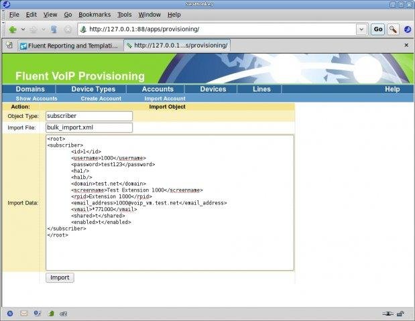Click the search magnifier icon in toolbar
Image resolution: width=415 pixels, height=321 pixels.
pos(393,29)
